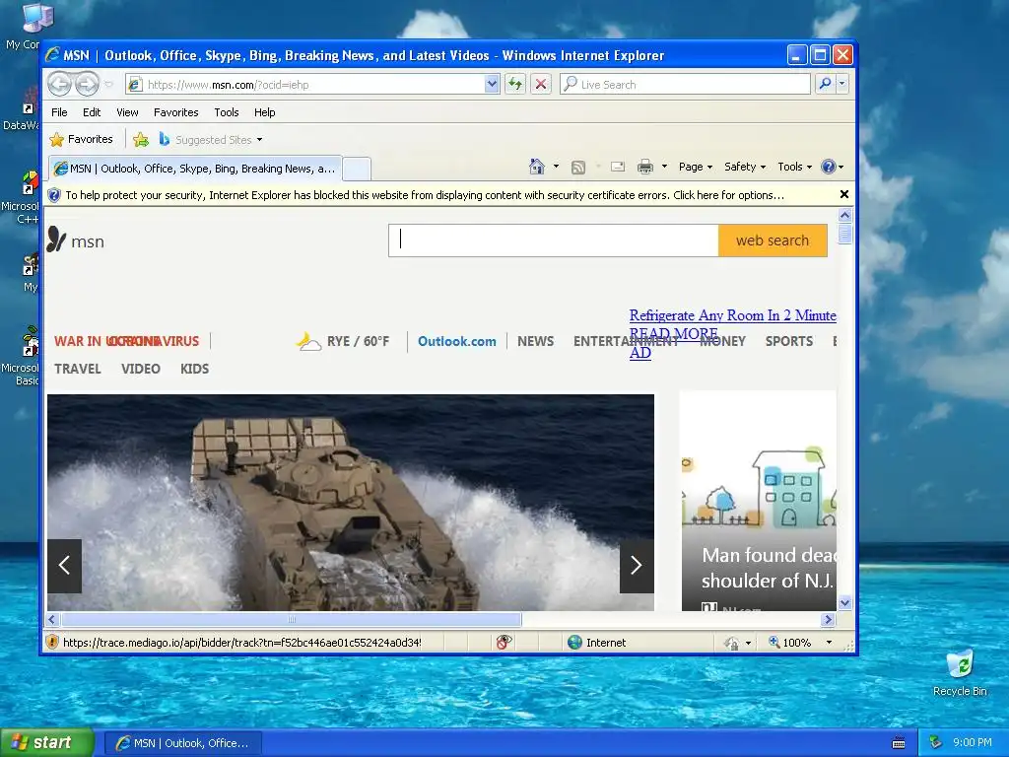1009x757 pixels.
Task: Click Add to Favorites Bar icon
Action: pyautogui.click(x=141, y=139)
